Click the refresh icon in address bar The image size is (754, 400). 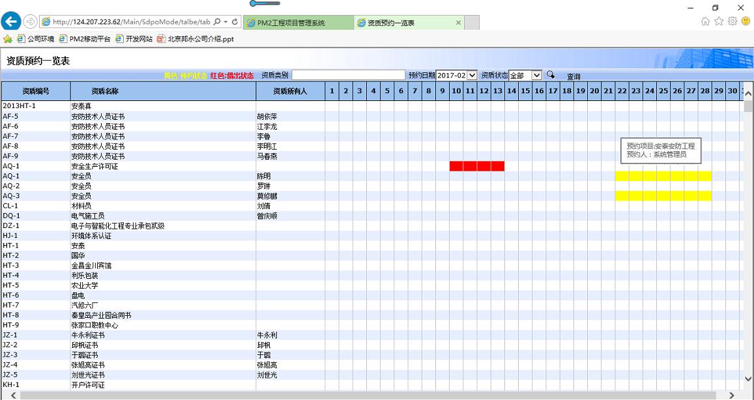[235, 21]
